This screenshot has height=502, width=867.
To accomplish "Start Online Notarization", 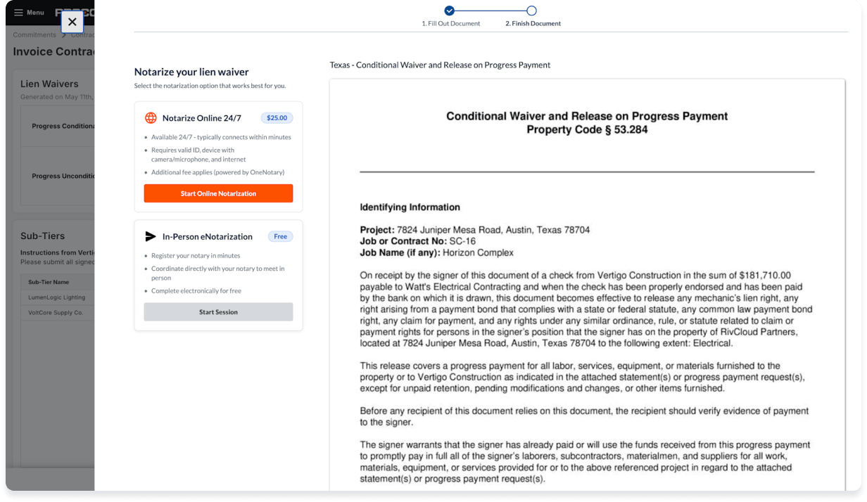I will coord(218,193).
